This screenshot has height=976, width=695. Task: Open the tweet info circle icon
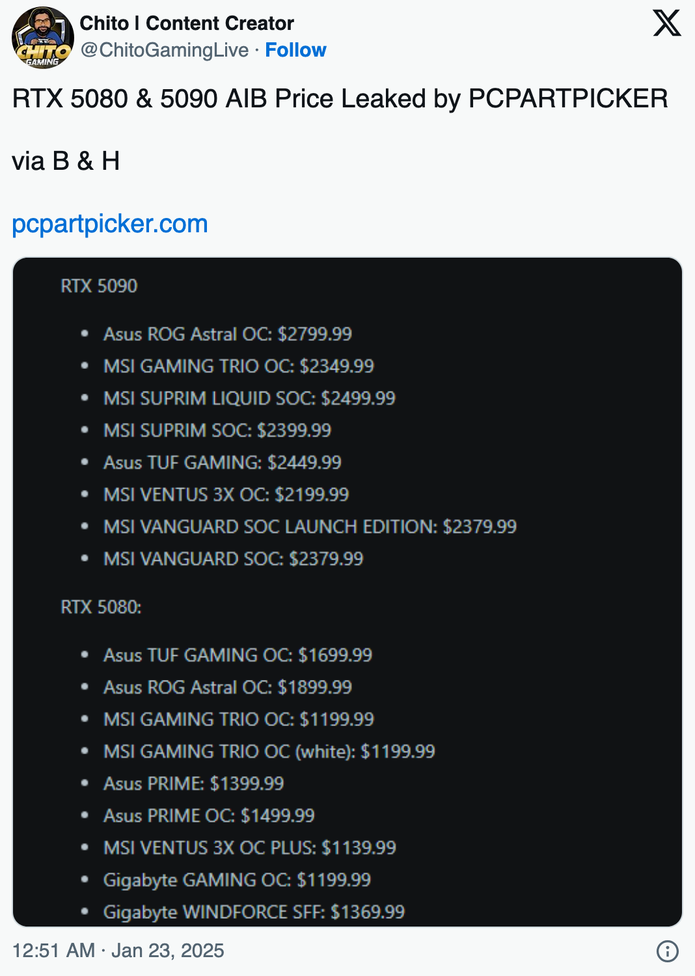pos(668,951)
